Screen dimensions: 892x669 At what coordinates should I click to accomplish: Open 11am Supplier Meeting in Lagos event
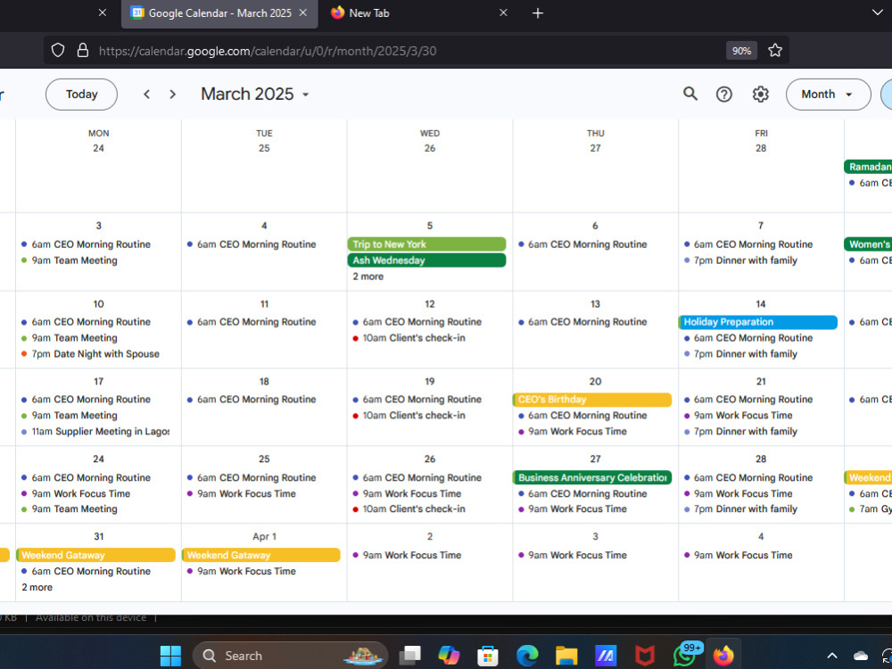coord(95,431)
